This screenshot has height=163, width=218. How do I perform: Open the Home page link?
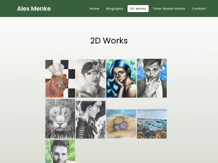coord(94,8)
